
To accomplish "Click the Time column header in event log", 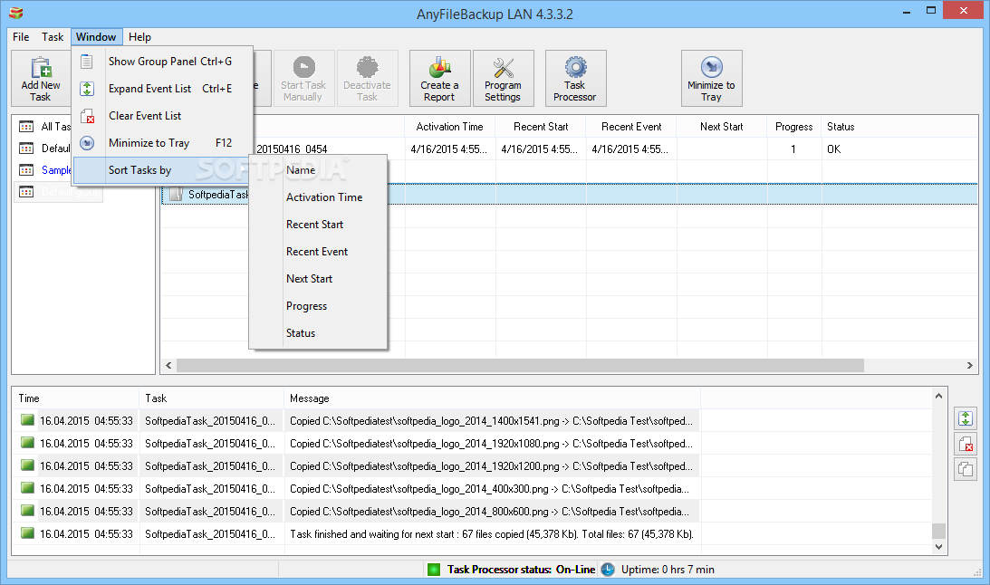I will click(75, 398).
